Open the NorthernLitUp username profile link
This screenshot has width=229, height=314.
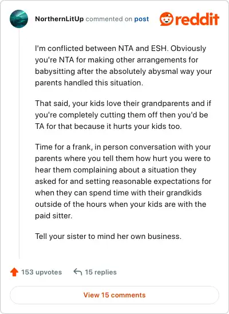point(59,19)
